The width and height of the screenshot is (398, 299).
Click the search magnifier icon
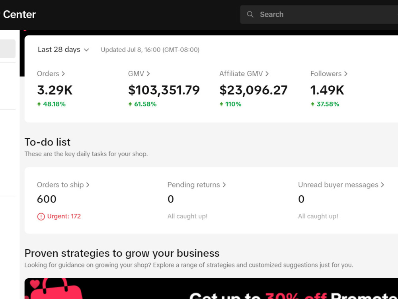pos(250,14)
